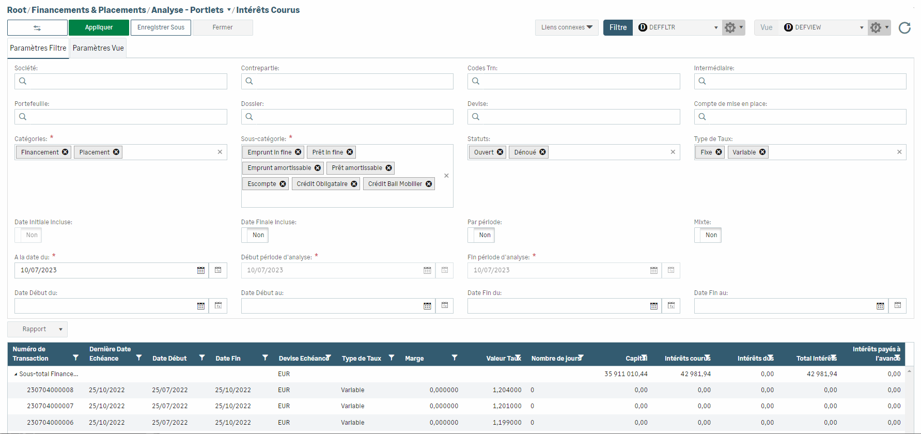Expand the Rapport dropdown
The image size is (921, 434).
click(37, 329)
